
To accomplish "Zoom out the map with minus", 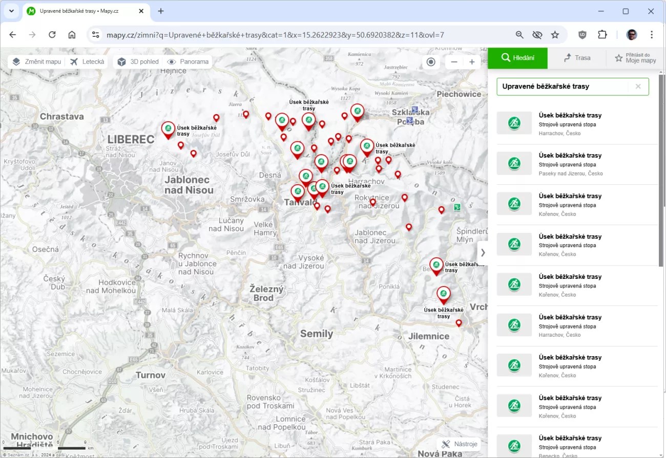I will 454,62.
